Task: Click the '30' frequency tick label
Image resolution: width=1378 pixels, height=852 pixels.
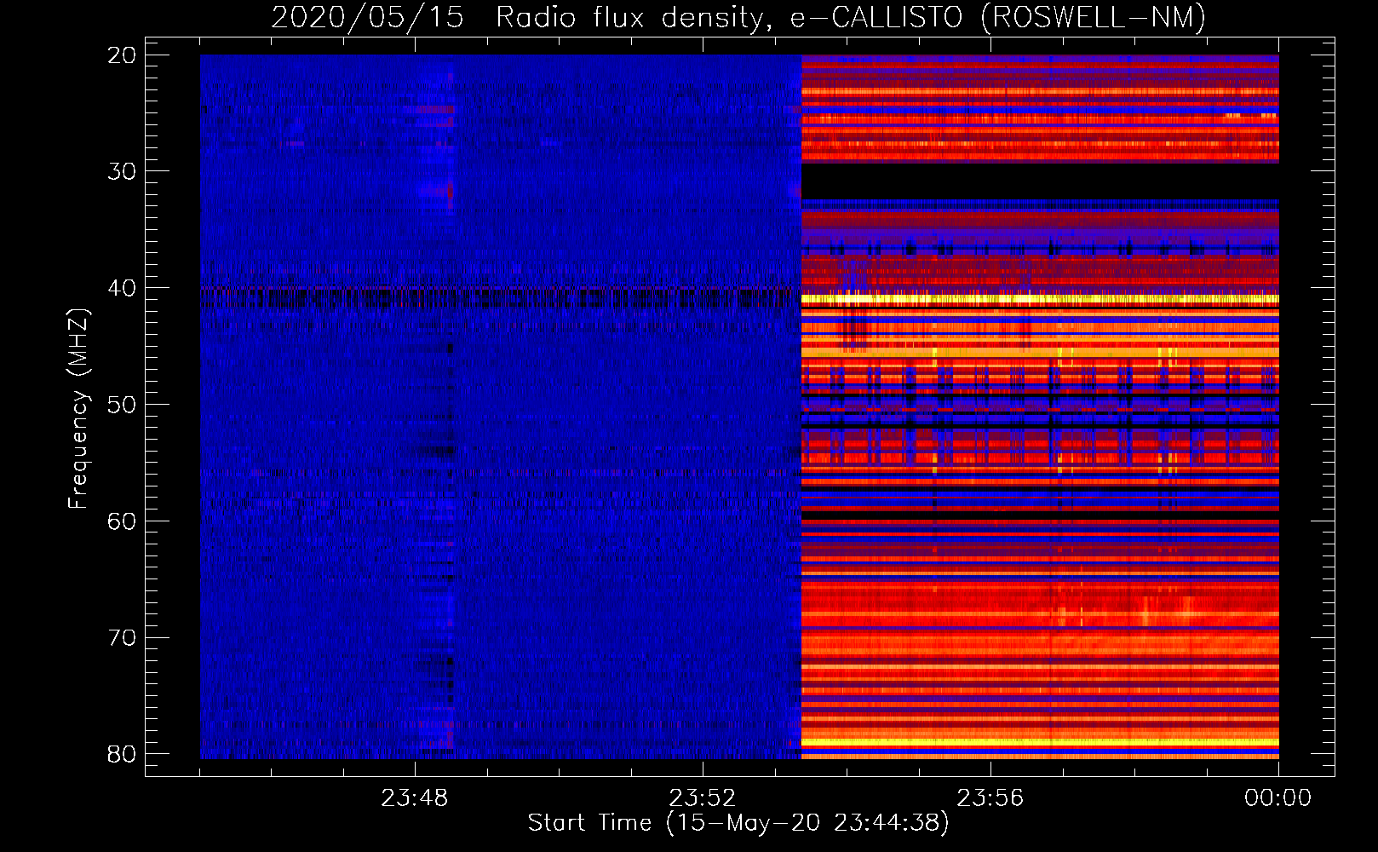Action: tap(122, 171)
